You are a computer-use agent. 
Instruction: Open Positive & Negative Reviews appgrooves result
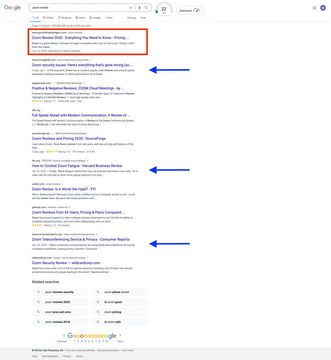tap(78, 88)
